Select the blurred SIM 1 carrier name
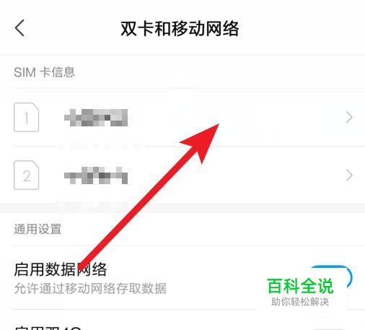This screenshot has height=330, width=365. [x=96, y=118]
